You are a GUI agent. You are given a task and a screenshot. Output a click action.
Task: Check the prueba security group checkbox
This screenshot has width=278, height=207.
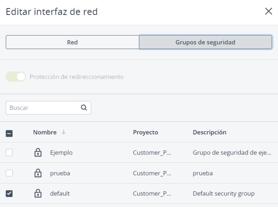tap(9, 173)
